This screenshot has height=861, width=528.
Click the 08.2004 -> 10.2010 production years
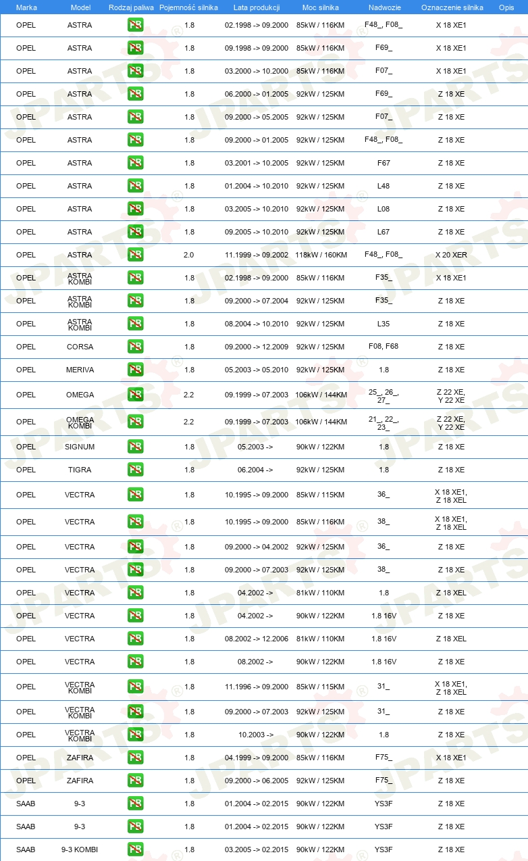257,324
